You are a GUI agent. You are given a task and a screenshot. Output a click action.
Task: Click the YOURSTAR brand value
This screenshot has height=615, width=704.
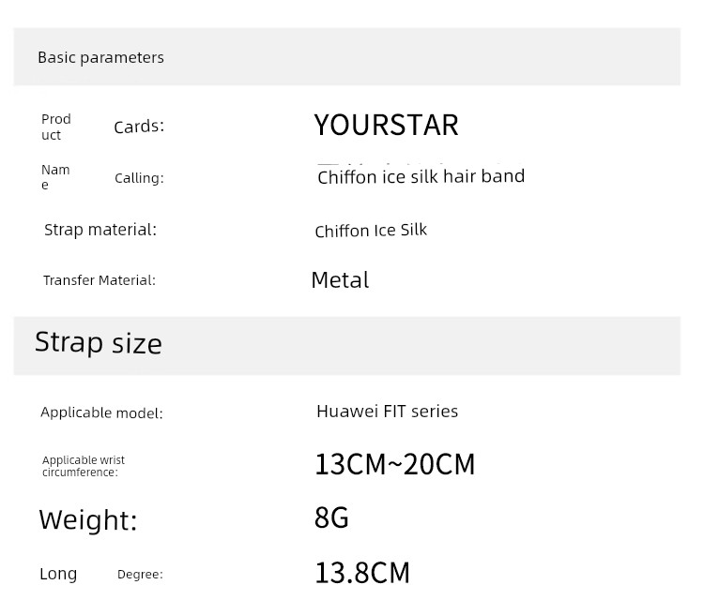[386, 125]
